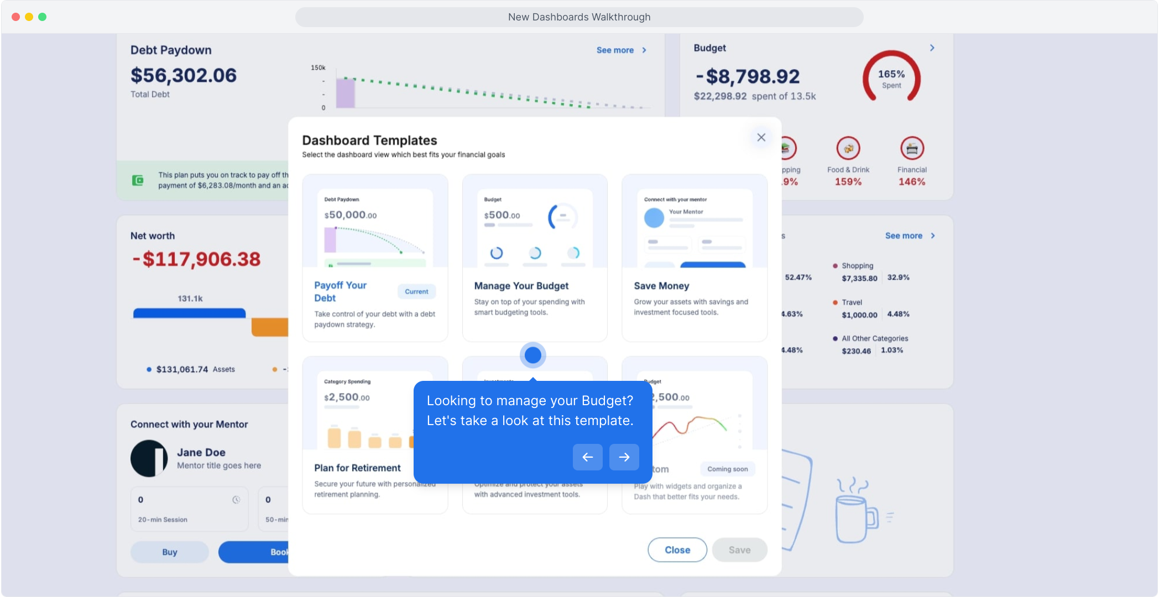Click the purple bar in debt chart
Image resolution: width=1159 pixels, height=597 pixels.
(x=346, y=93)
